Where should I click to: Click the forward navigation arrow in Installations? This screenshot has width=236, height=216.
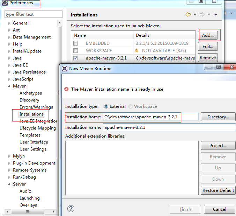point(202,14)
